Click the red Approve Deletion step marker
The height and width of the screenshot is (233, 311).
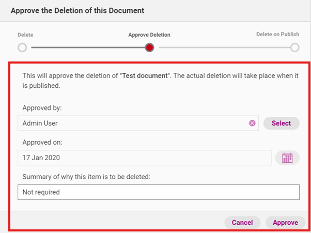point(149,48)
